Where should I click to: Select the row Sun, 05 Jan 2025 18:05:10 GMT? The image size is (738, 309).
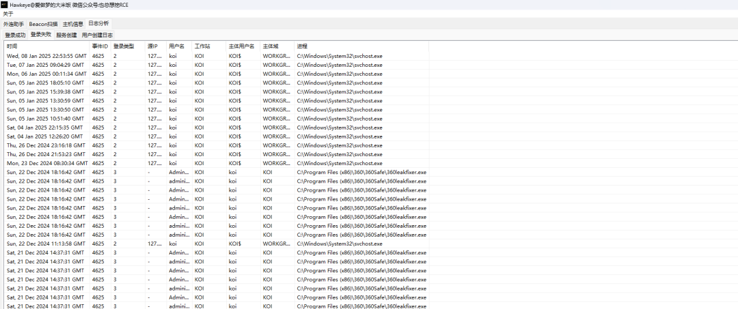click(217, 83)
